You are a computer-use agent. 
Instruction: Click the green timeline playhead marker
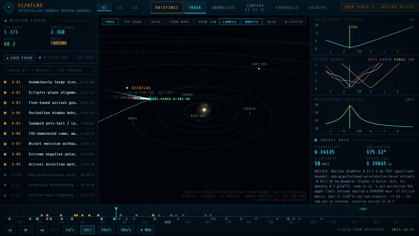[x=116, y=209]
